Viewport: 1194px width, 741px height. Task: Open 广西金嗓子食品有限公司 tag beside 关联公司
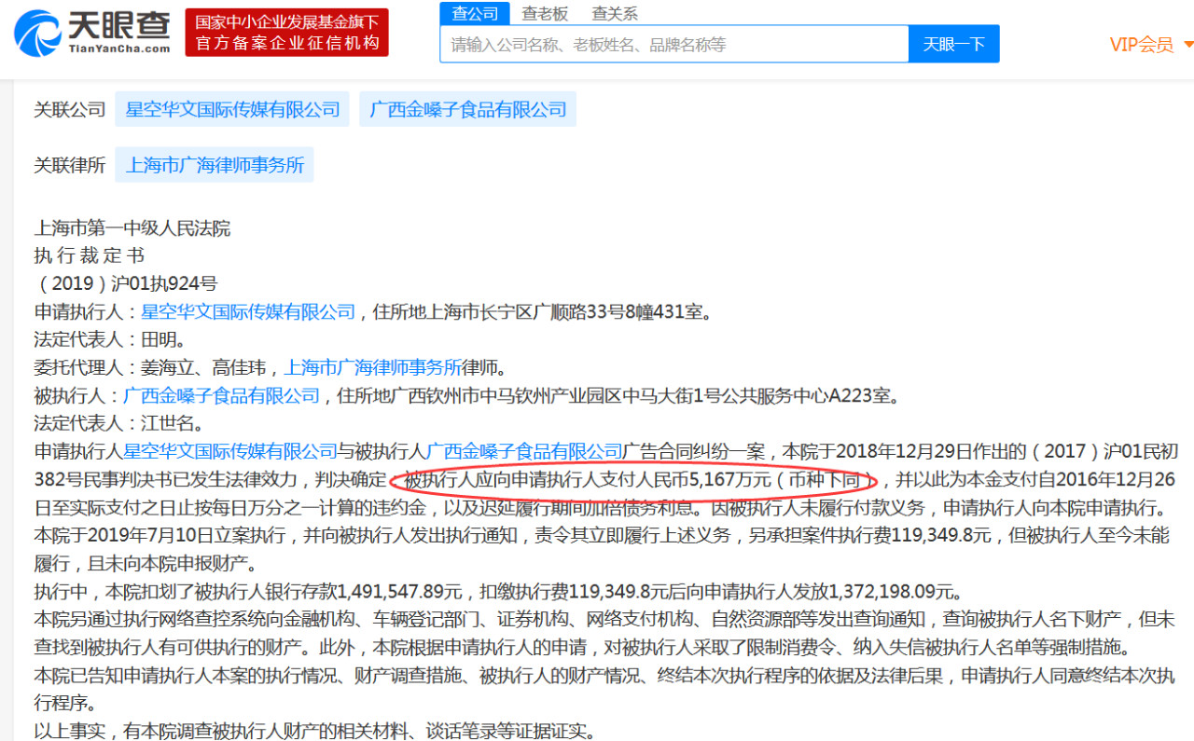(x=468, y=109)
